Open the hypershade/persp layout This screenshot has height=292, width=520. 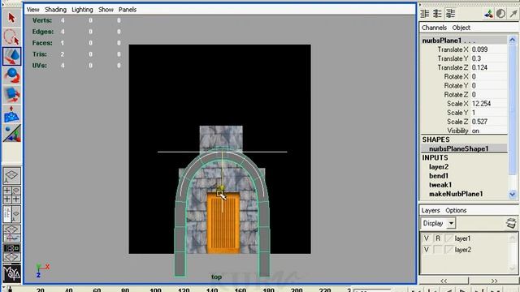(11, 252)
